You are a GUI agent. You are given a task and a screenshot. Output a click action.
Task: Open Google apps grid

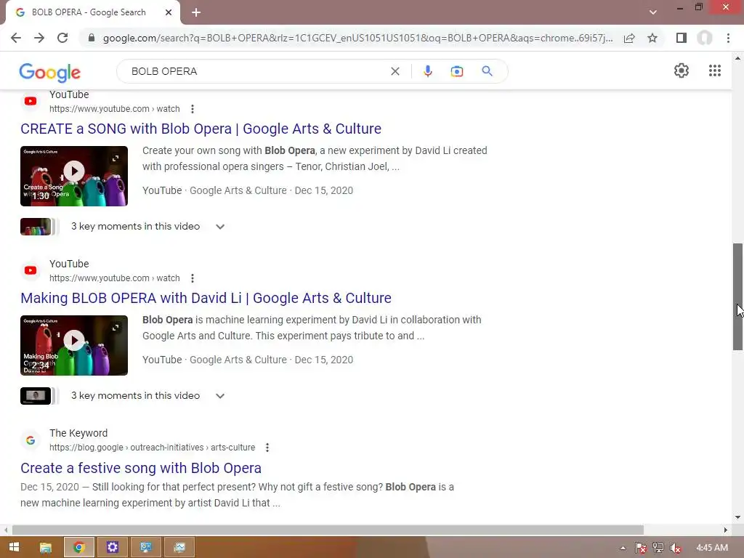pos(715,70)
